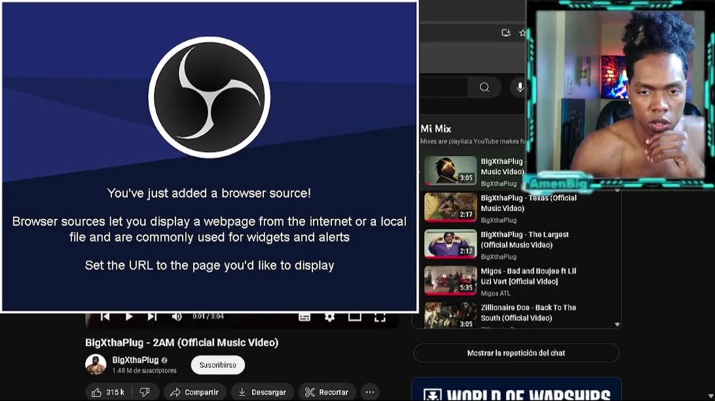Select 'Migos - Bad and Boujee ft Lil Uzi Vert' title
Image resolution: width=715 pixels, height=401 pixels.
click(x=528, y=276)
